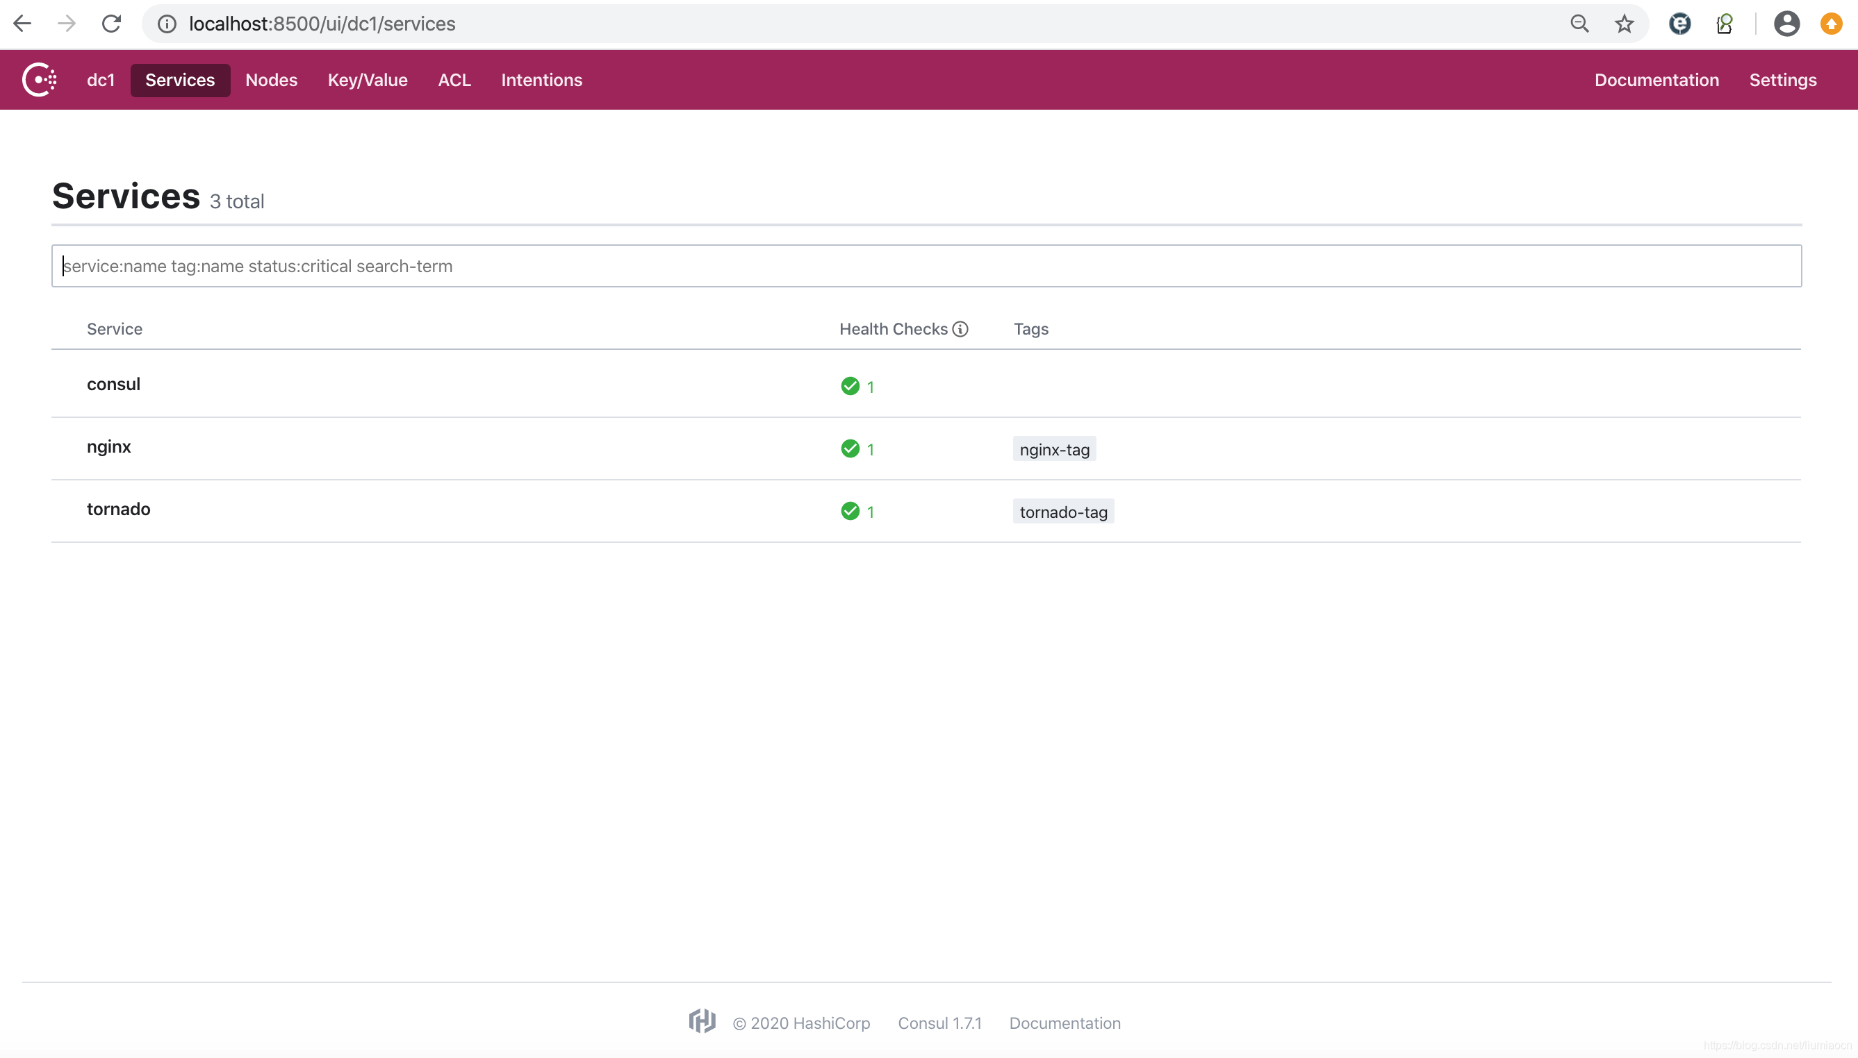This screenshot has height=1058, width=1858.
Task: Switch to the Nodes tab
Action: tap(271, 80)
